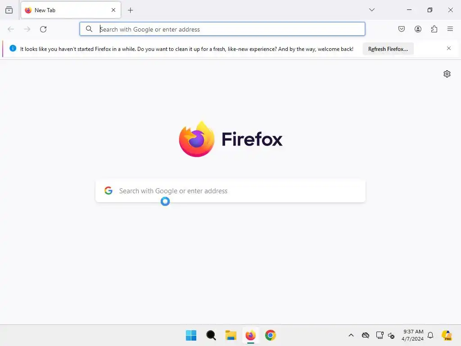Open the Windows Start menu

click(x=191, y=335)
